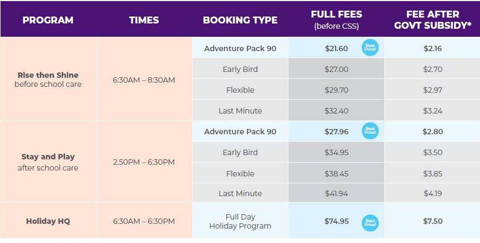
Task: Click the 6:30AM – 8:30AM time cell
Action: tap(144, 80)
